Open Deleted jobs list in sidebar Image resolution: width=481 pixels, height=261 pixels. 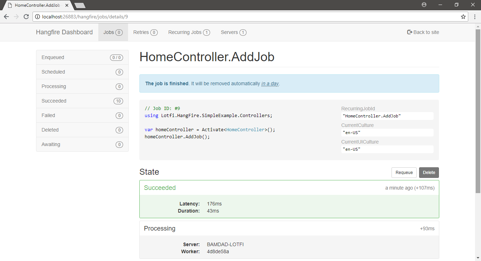tap(82, 130)
